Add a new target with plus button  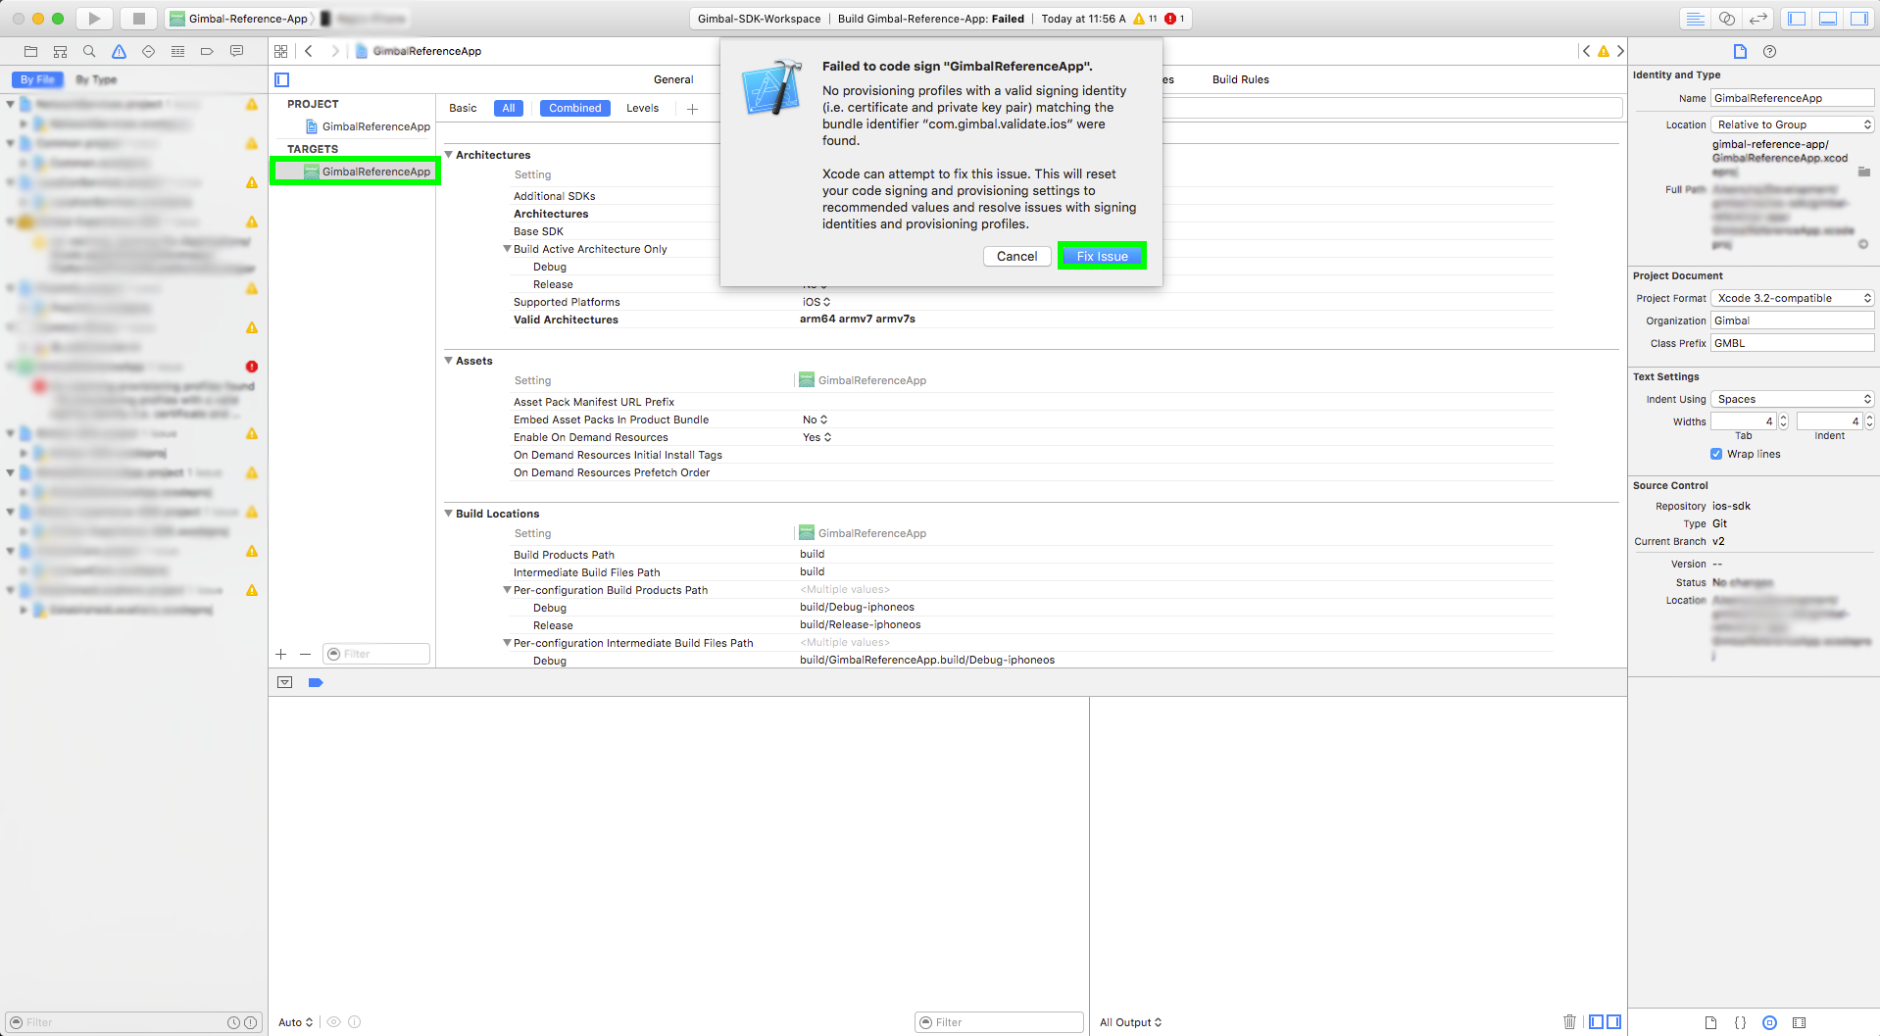coord(281,654)
